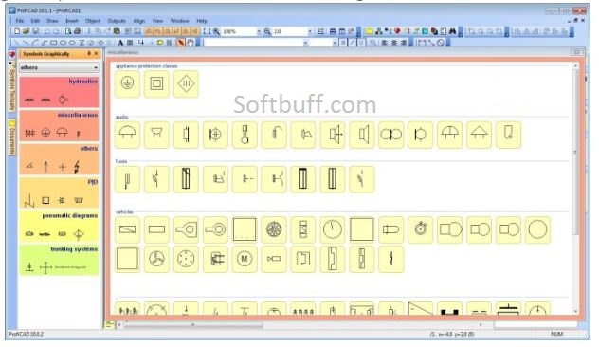Click the New document icon in toolbar
Screen dimensions: 599x347
pyautogui.click(x=17, y=31)
